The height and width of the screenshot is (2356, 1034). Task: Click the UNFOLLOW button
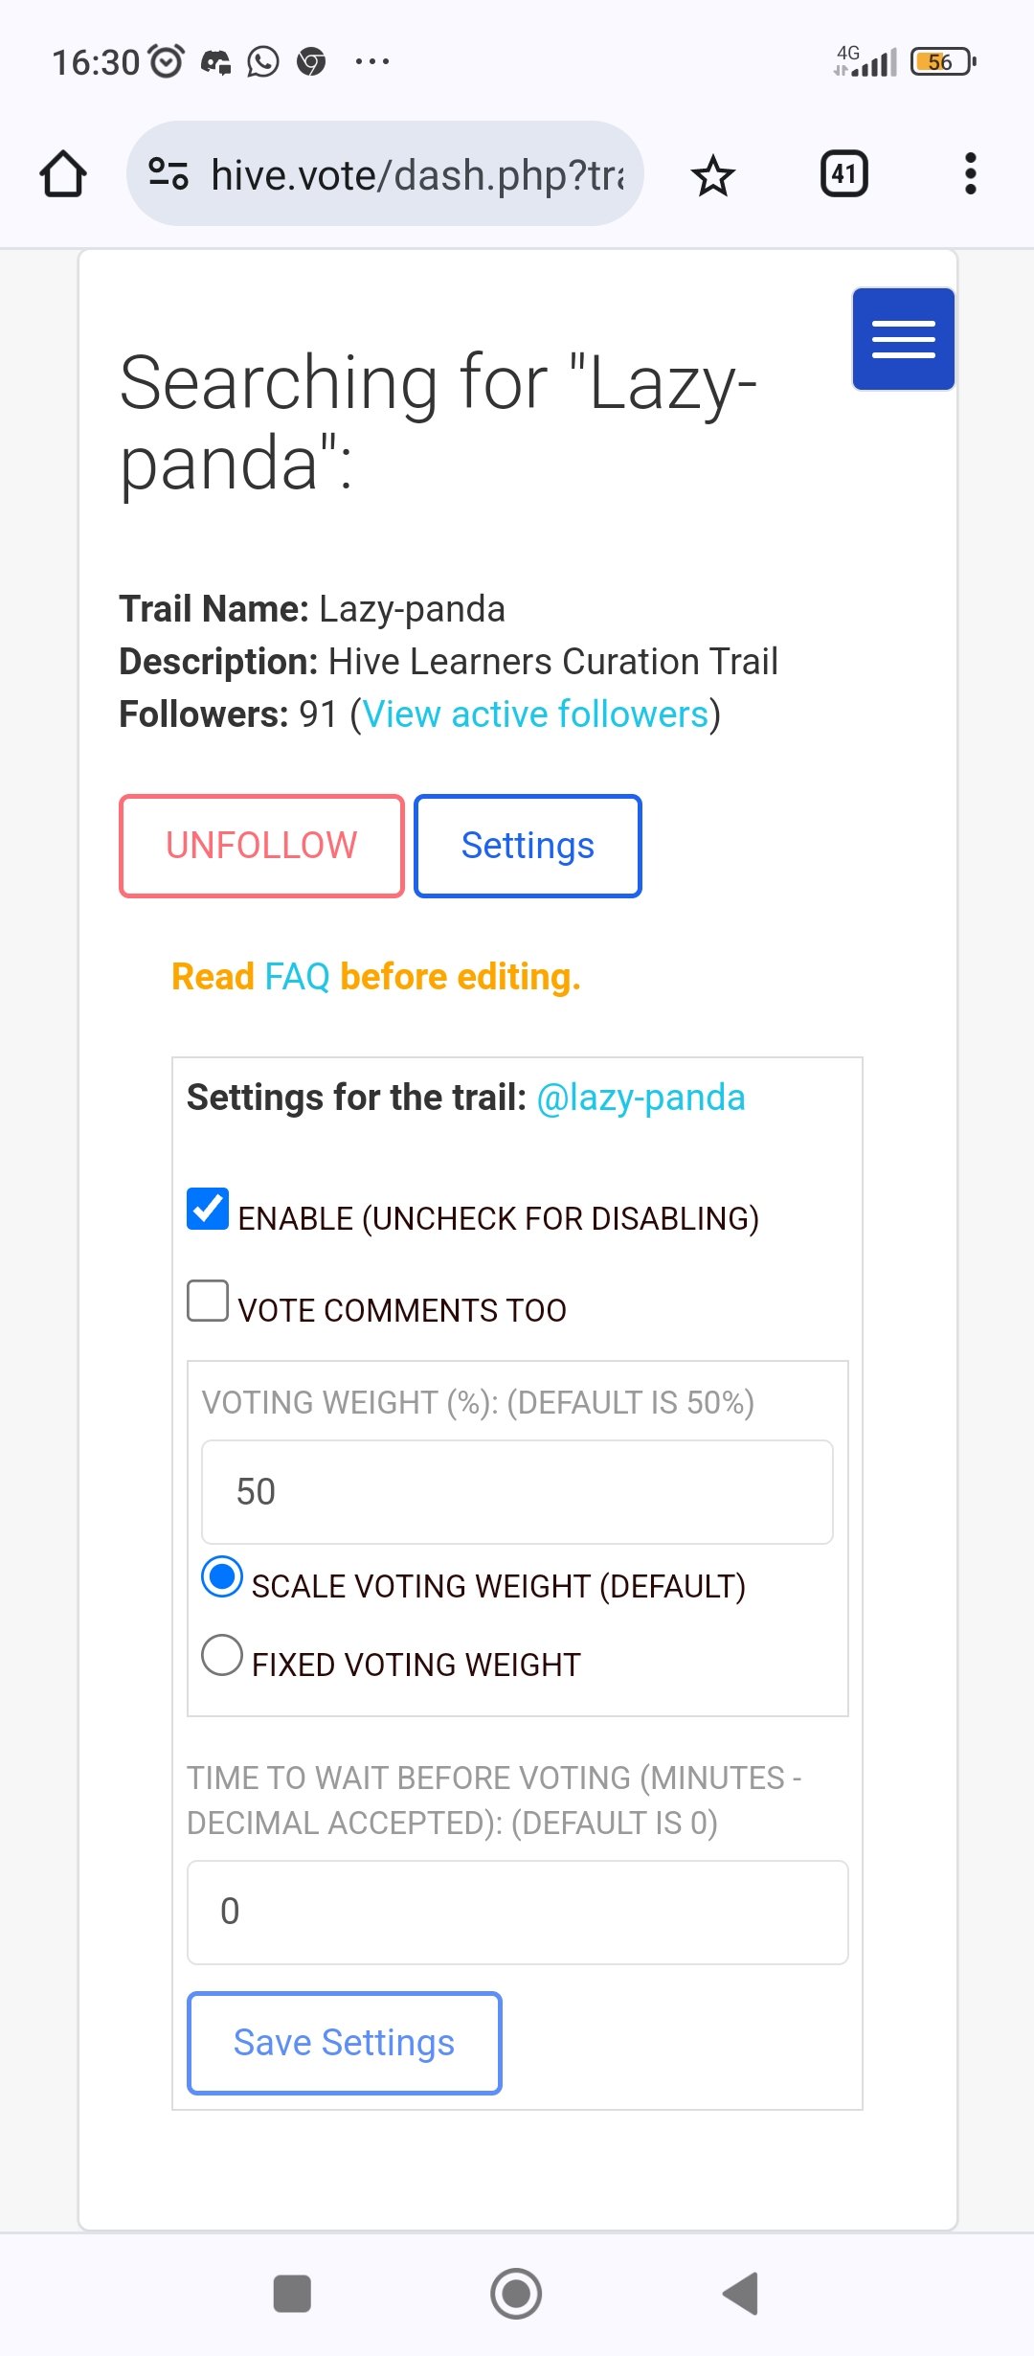click(261, 846)
